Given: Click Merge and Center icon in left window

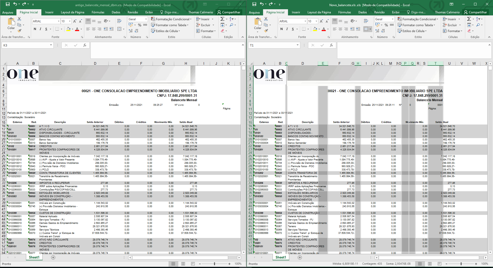Looking at the screenshot, I should tap(119, 29).
